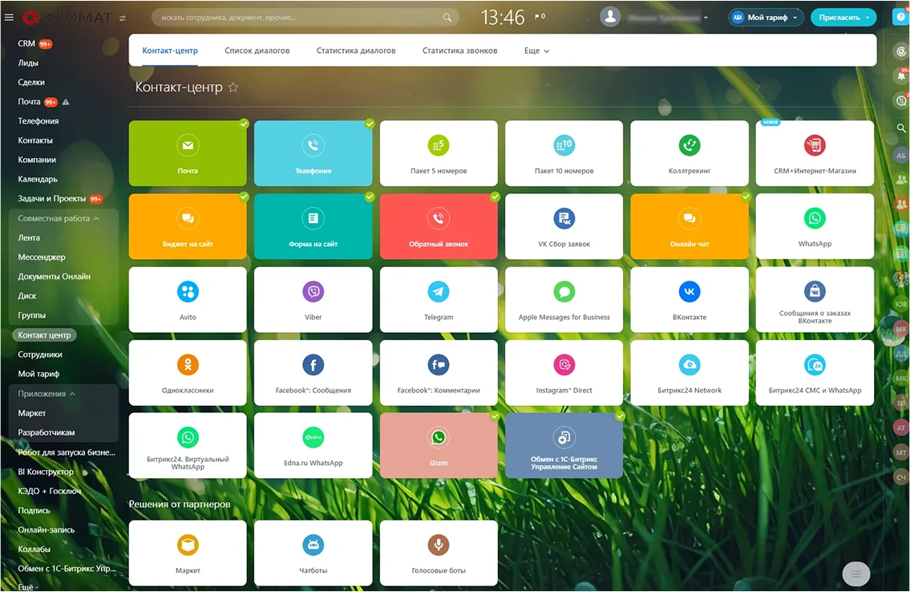The height and width of the screenshot is (592, 910).
Task: Open the help question mark button
Action: coord(900,17)
